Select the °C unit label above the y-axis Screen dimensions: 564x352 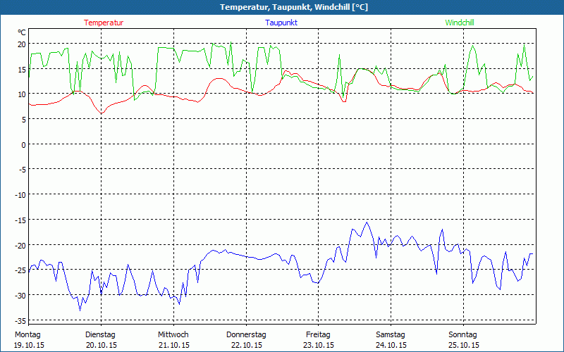coord(22,32)
